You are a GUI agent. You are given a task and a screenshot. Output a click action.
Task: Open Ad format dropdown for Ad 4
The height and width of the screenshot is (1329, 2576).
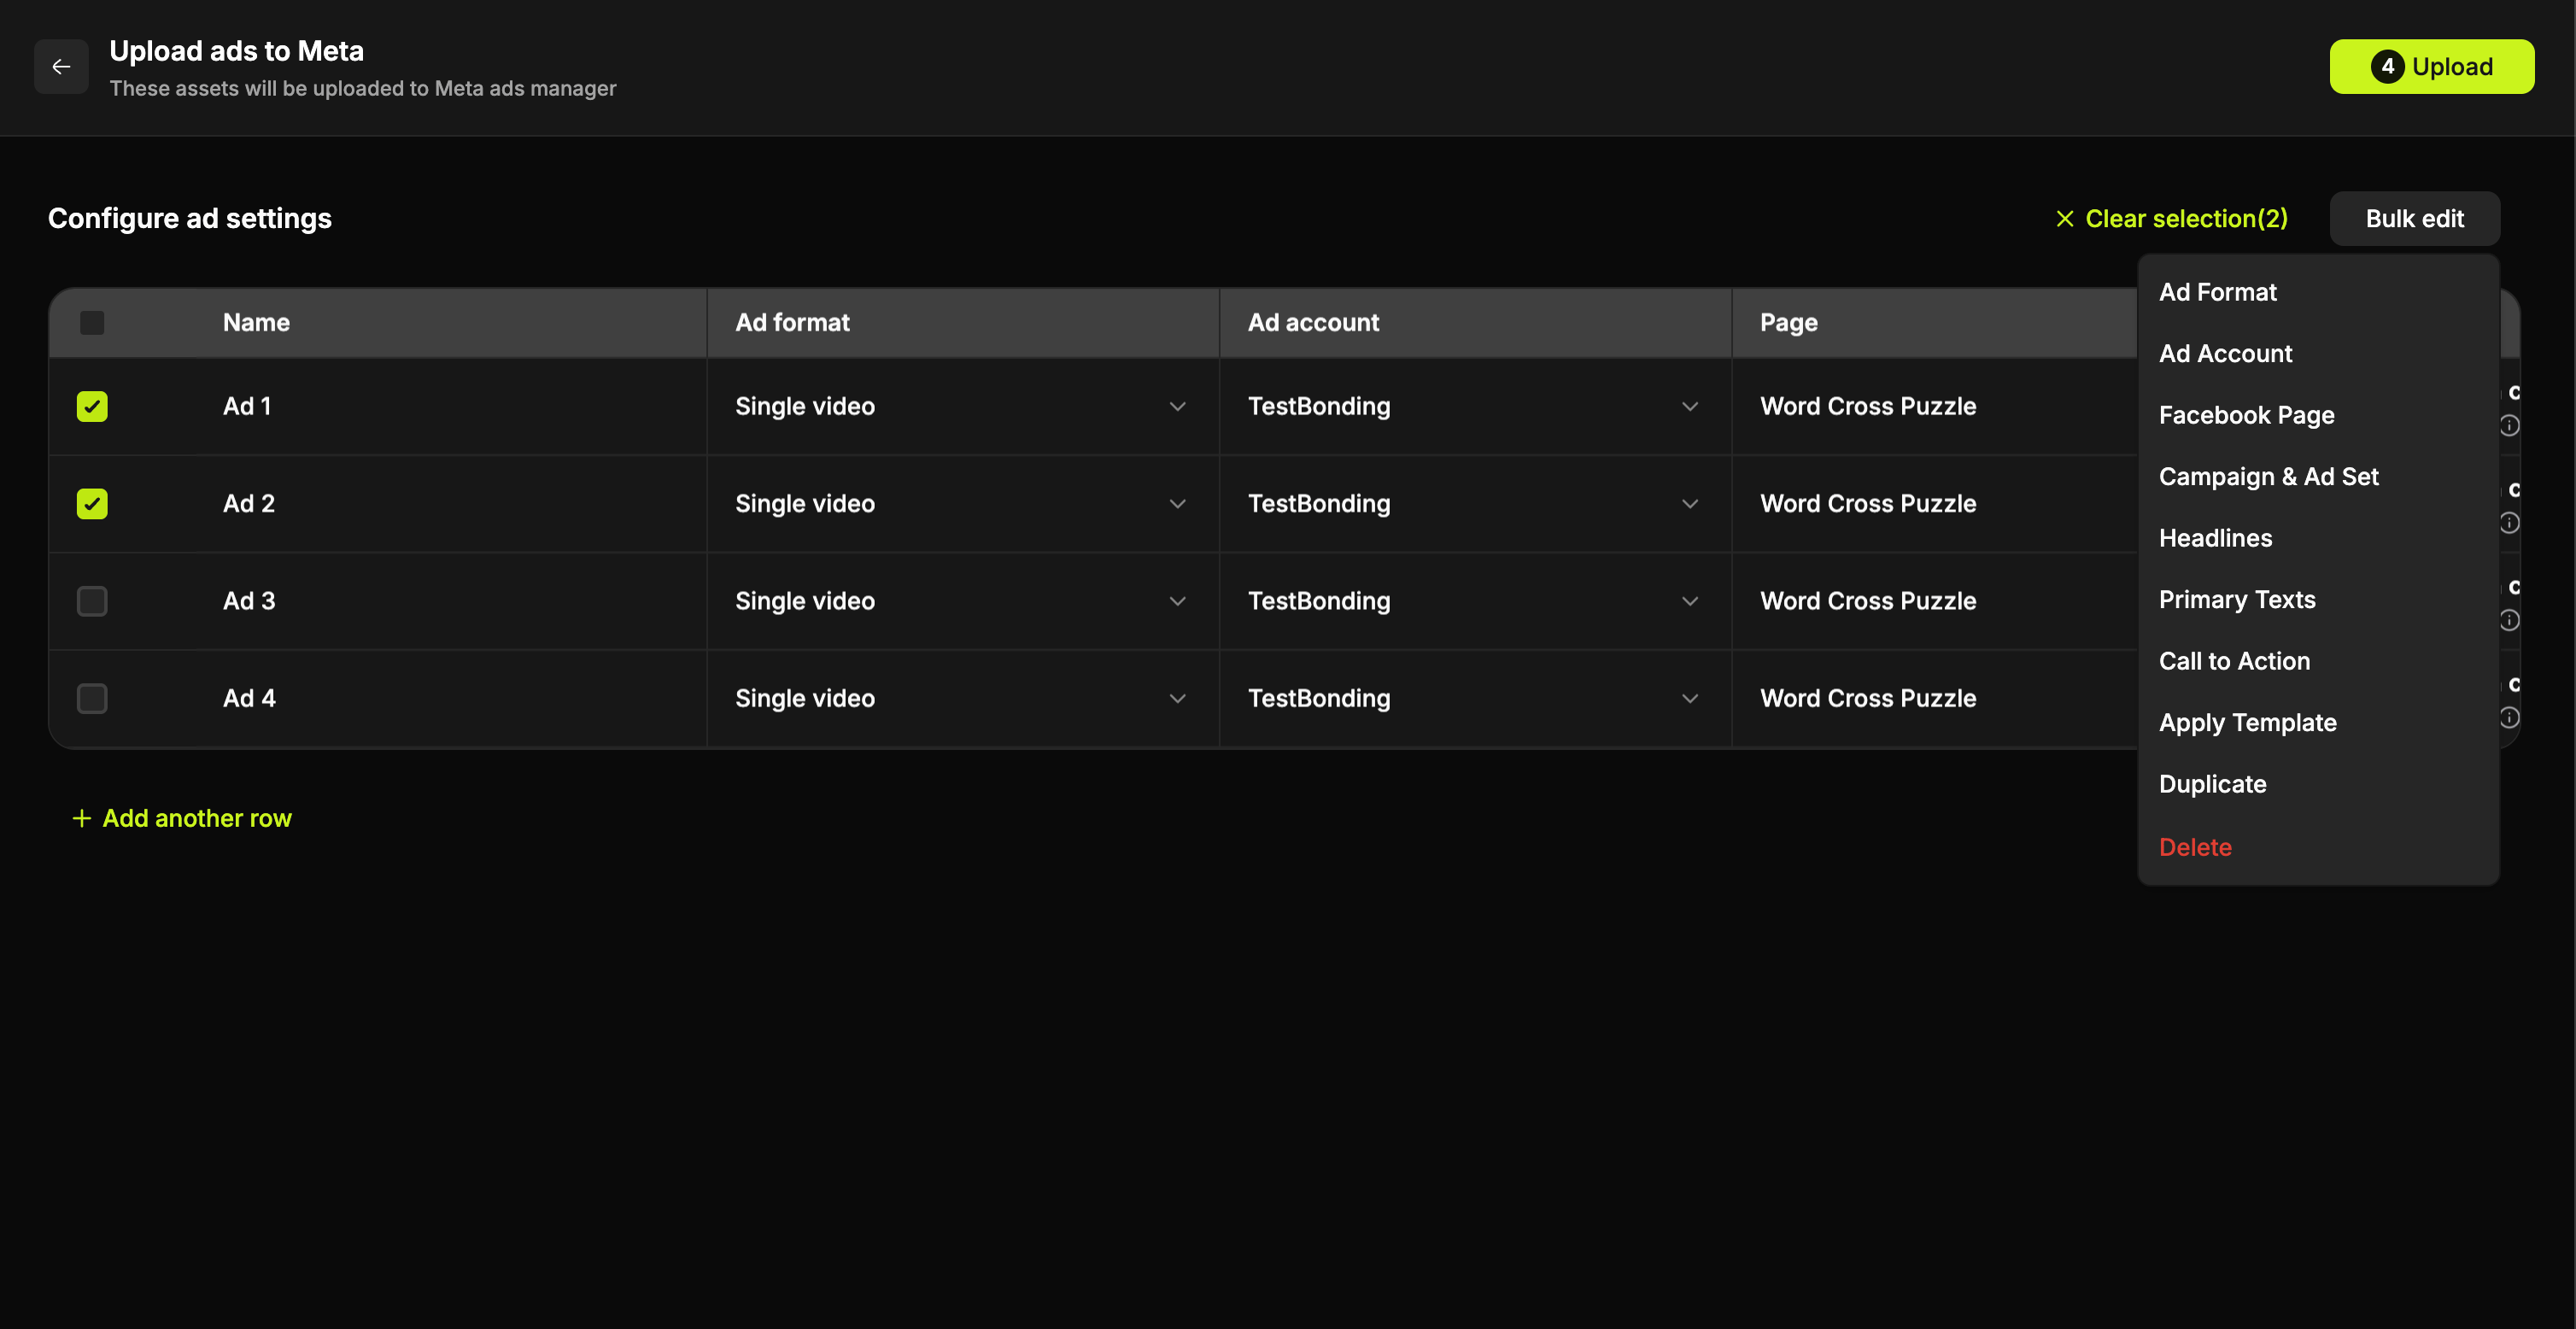[962, 698]
